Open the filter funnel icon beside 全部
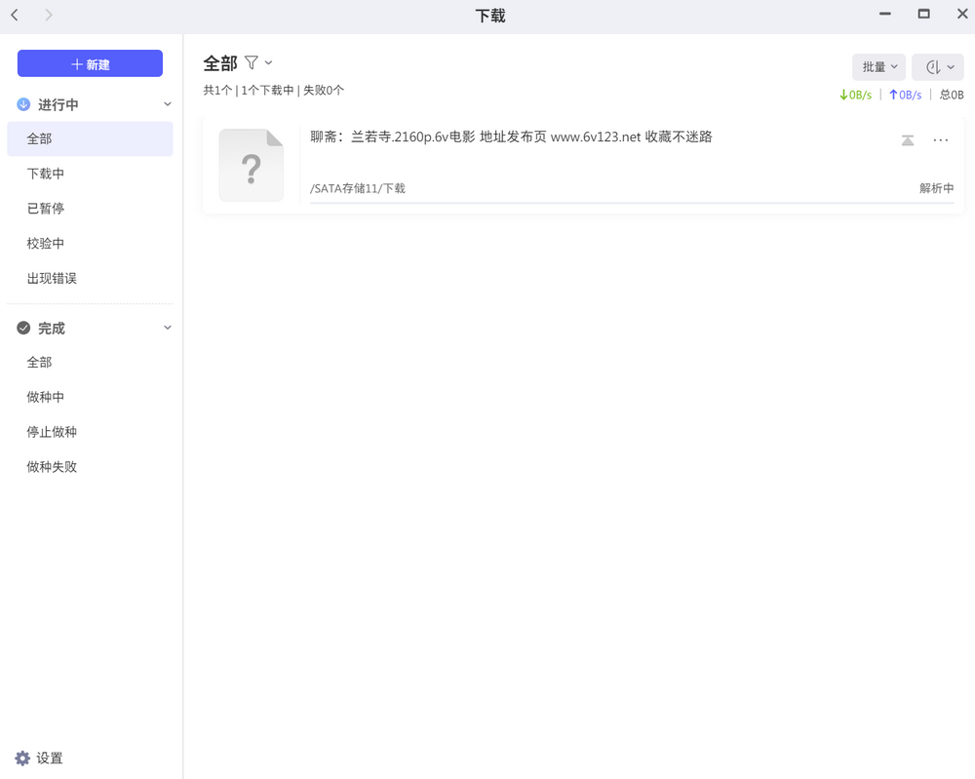Screen dimensions: 975x779 pos(252,63)
